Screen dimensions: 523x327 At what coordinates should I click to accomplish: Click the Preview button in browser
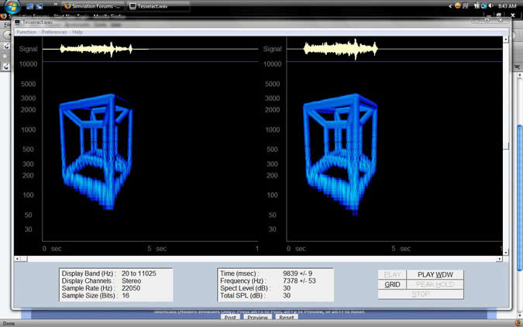[257, 317]
